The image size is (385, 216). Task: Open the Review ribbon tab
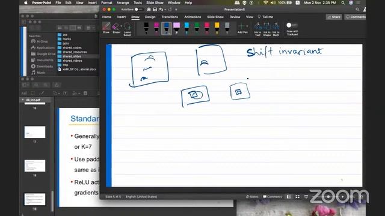tap(235, 17)
